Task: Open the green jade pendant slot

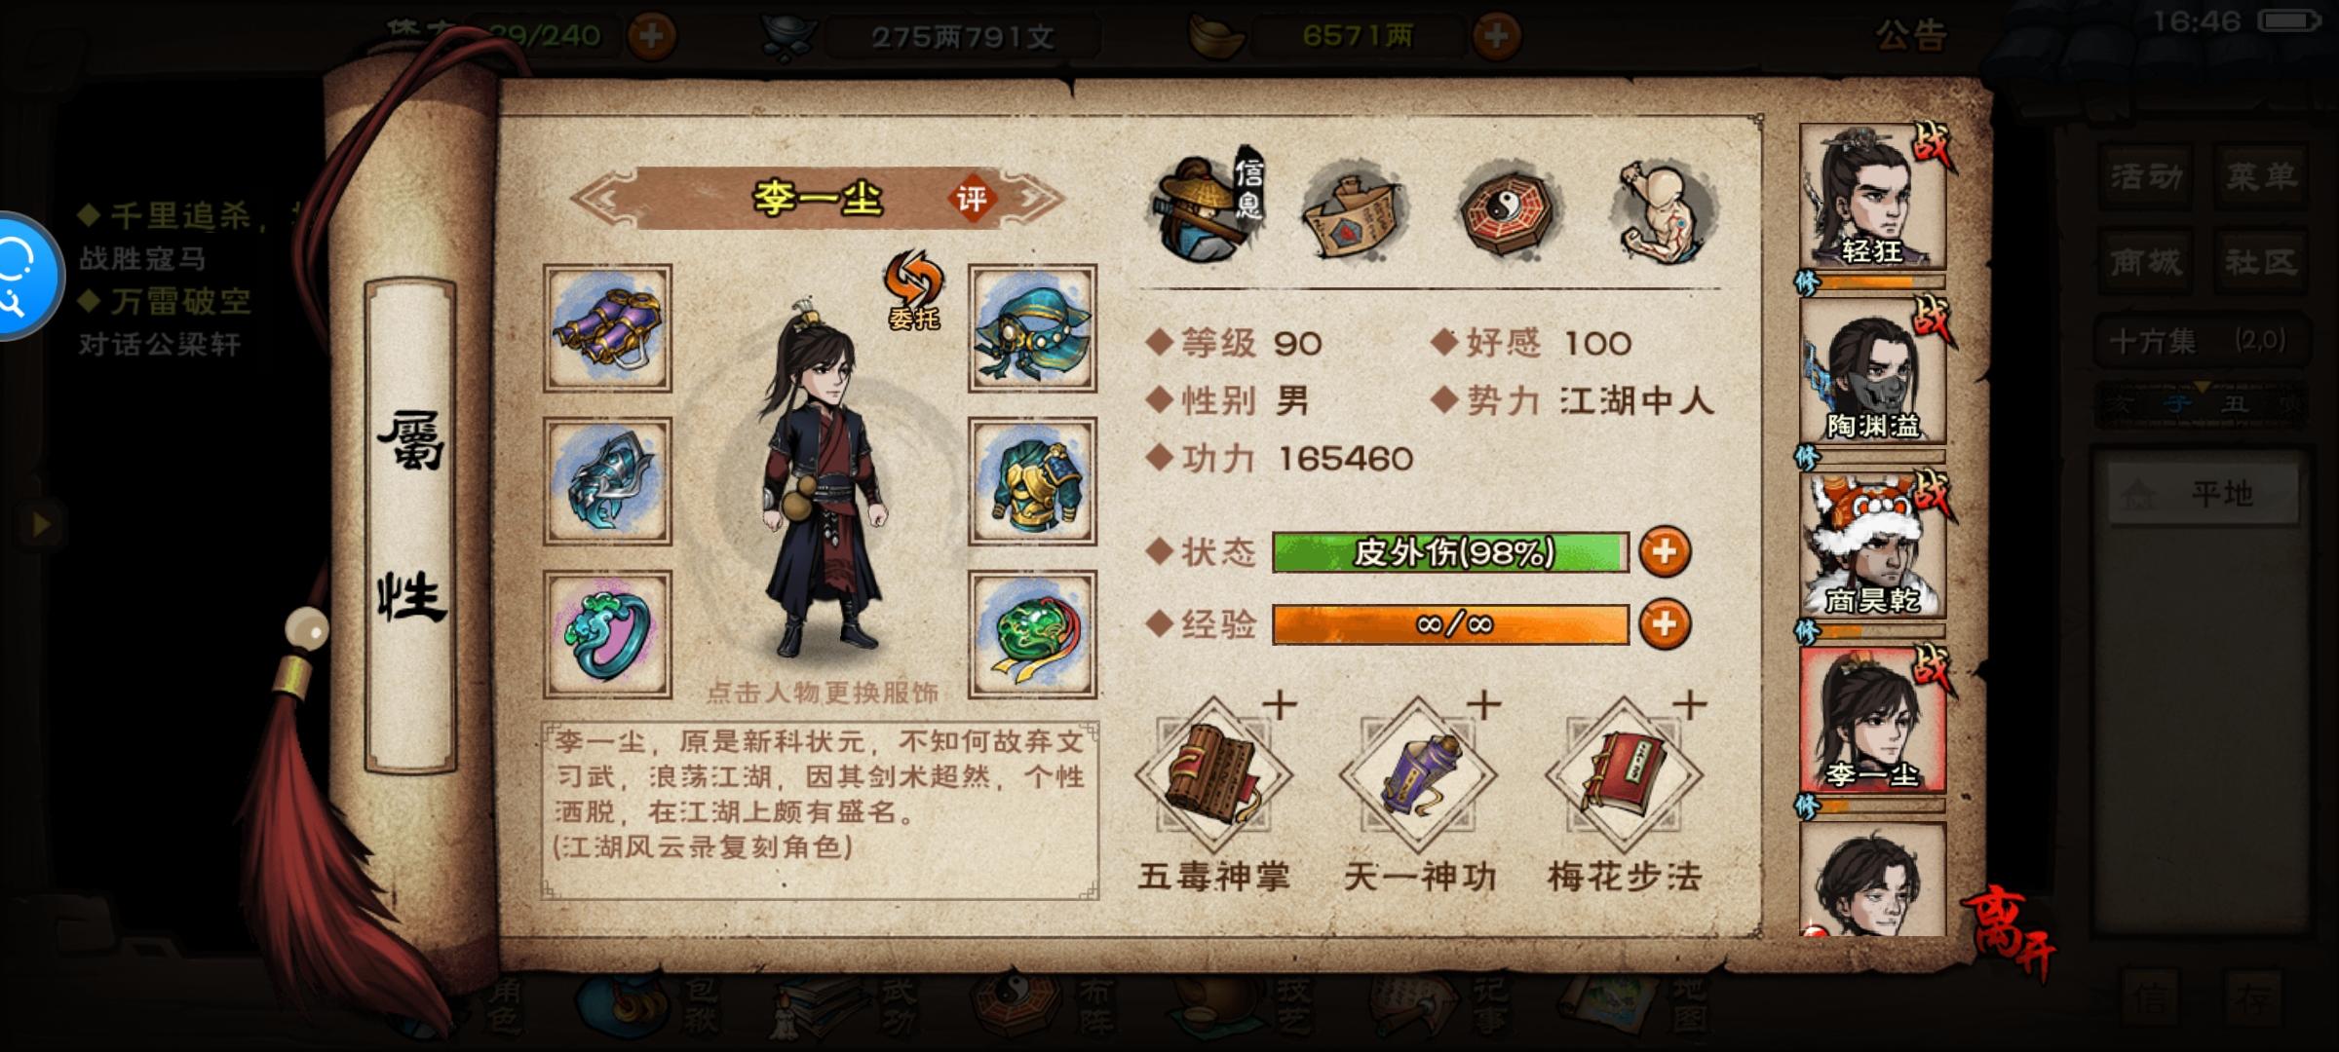Action: [1032, 634]
